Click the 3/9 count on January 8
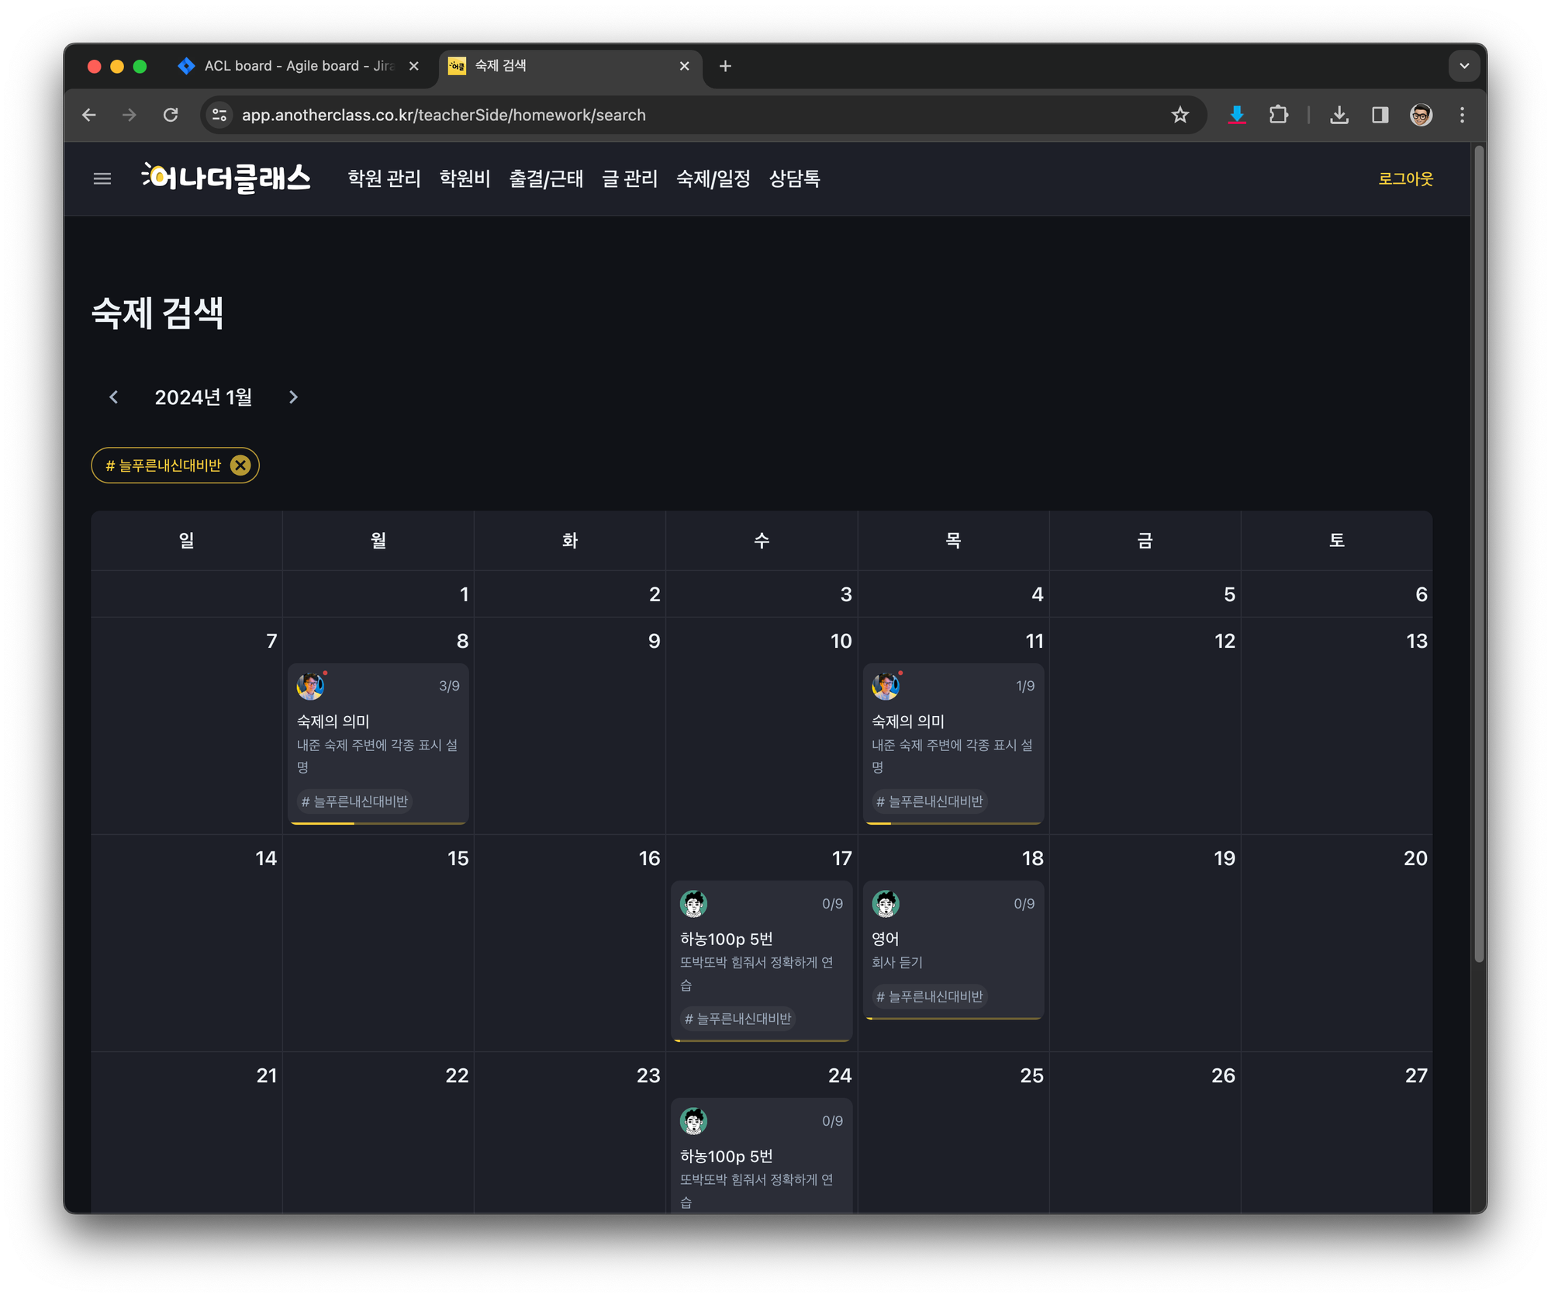 [449, 686]
